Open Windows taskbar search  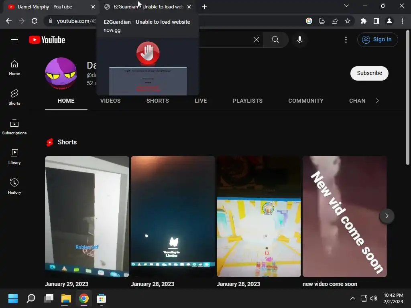pyautogui.click(x=31, y=298)
